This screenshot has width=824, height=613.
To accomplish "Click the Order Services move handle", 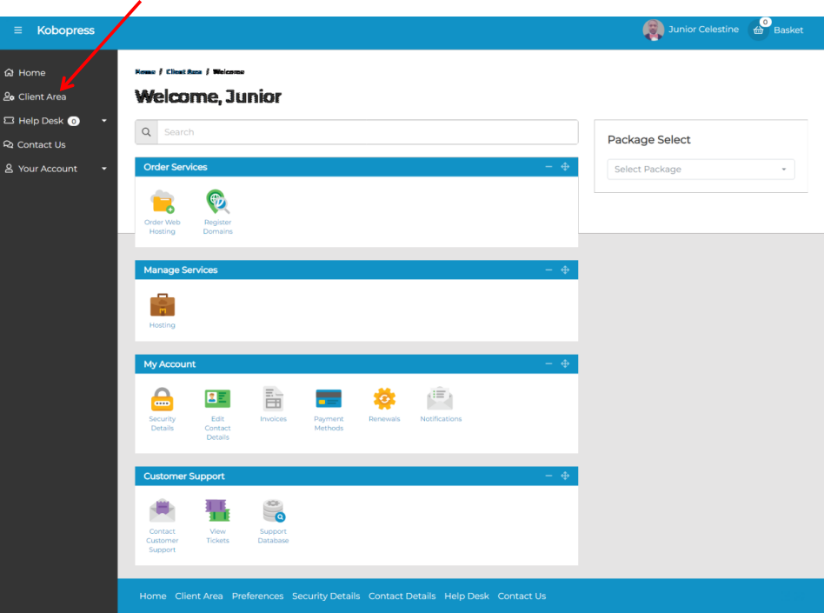I will [565, 167].
